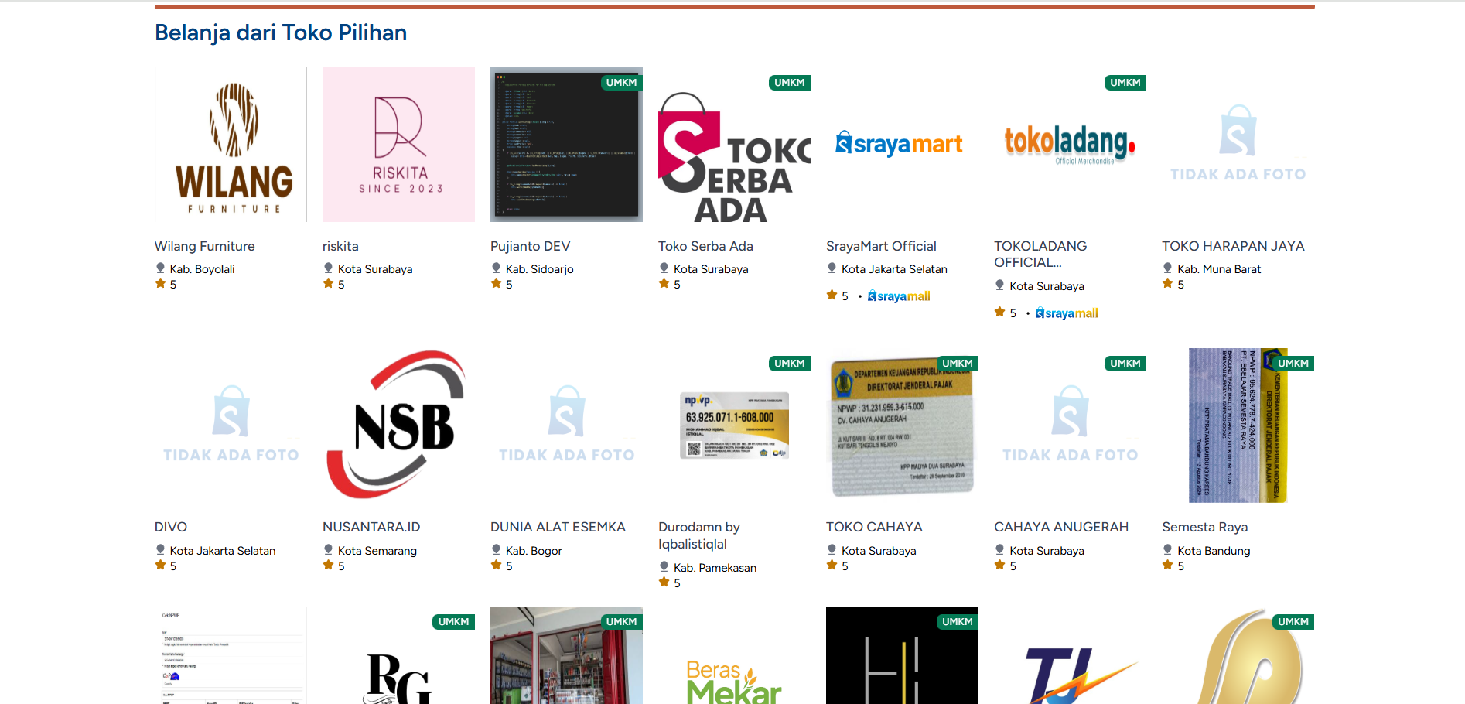The image size is (1465, 704).
Task: Open the TJ lightning logo thumbnail
Action: pyautogui.click(x=1070, y=655)
